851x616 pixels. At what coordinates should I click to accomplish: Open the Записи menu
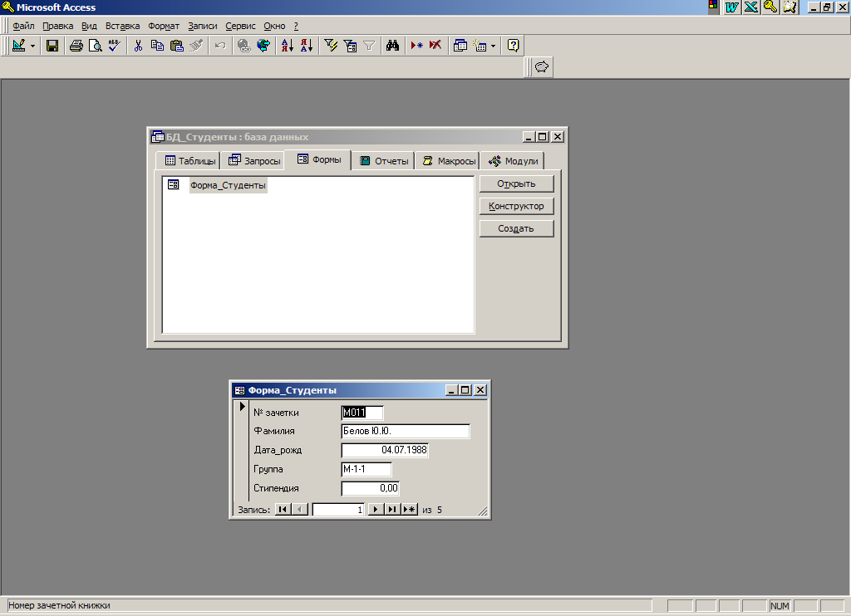203,26
